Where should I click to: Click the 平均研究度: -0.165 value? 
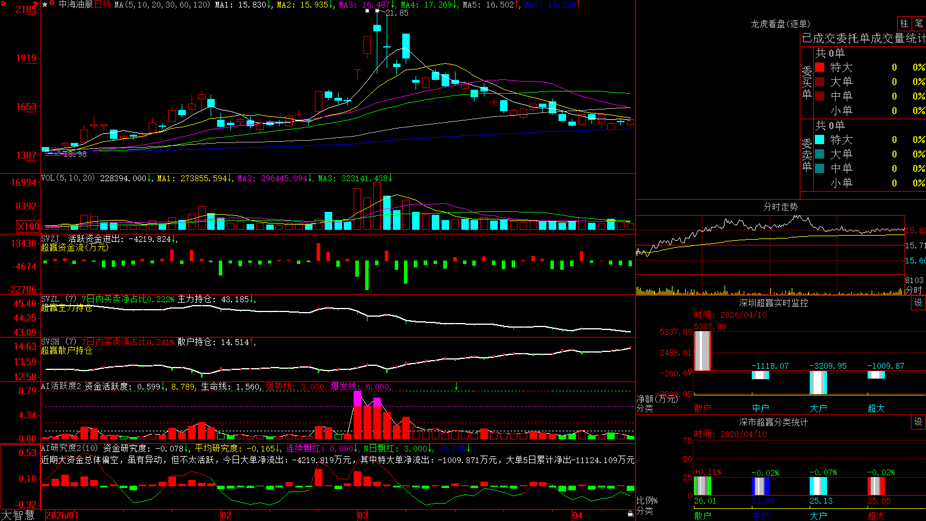pos(235,448)
